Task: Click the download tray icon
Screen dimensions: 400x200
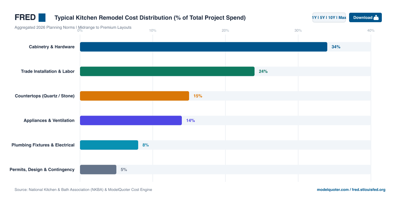Action: pos(376,17)
